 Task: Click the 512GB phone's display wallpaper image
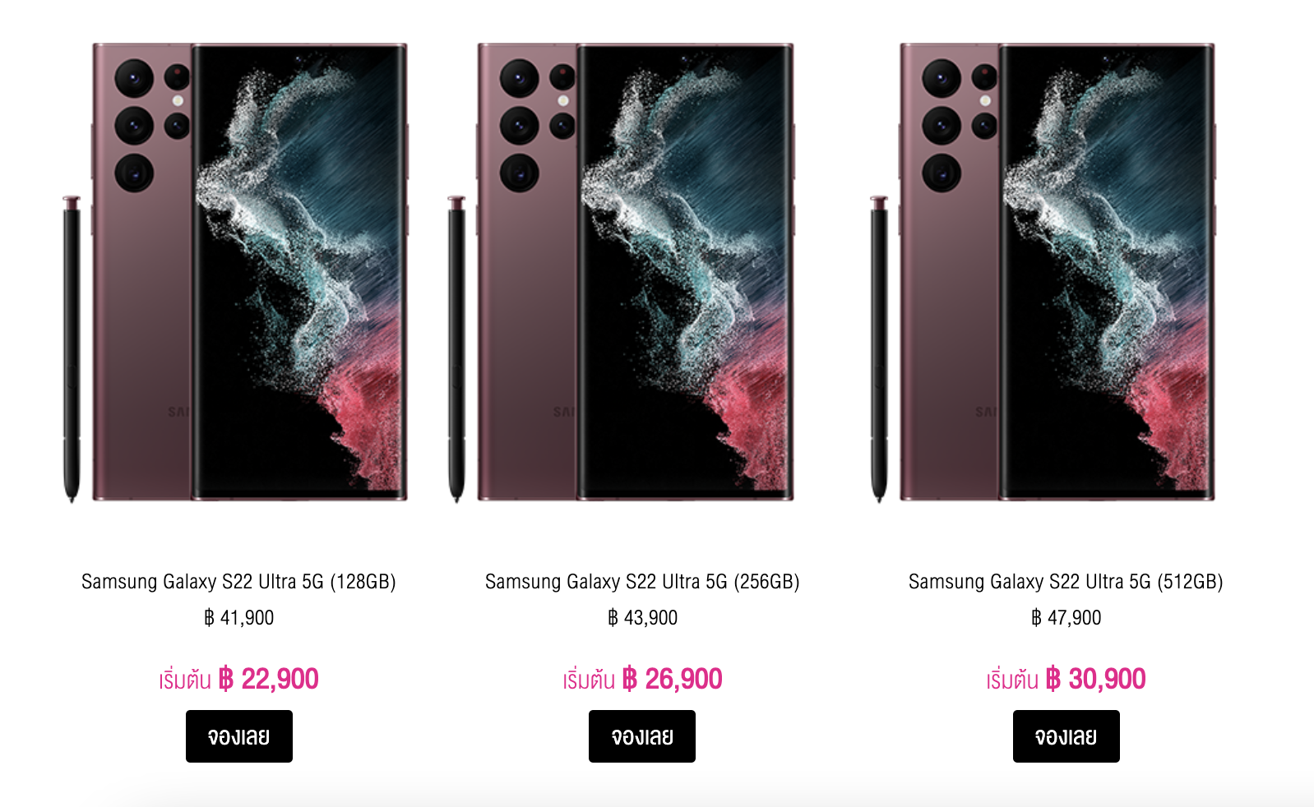pos(1108,271)
